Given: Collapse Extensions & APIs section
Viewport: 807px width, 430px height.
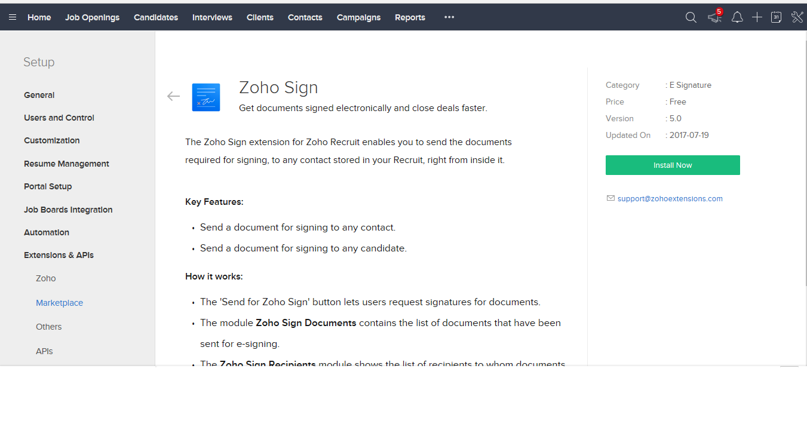Looking at the screenshot, I should click(x=59, y=255).
